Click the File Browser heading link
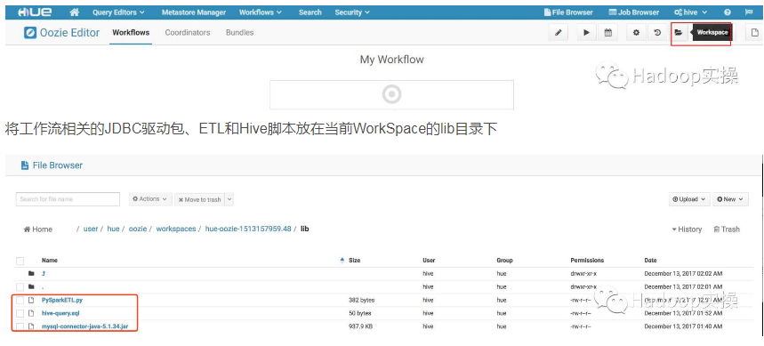Viewport: 764px width, 346px height. (x=58, y=165)
